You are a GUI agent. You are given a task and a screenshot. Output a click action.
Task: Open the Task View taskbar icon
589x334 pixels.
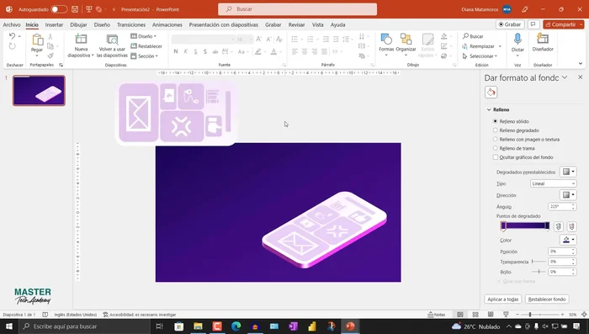(159, 326)
